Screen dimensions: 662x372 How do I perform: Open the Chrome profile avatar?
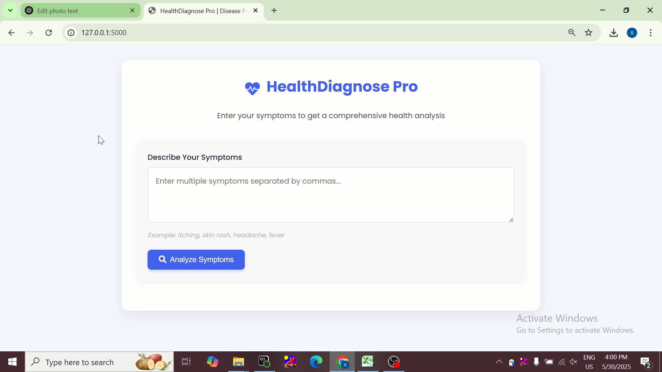click(x=632, y=33)
